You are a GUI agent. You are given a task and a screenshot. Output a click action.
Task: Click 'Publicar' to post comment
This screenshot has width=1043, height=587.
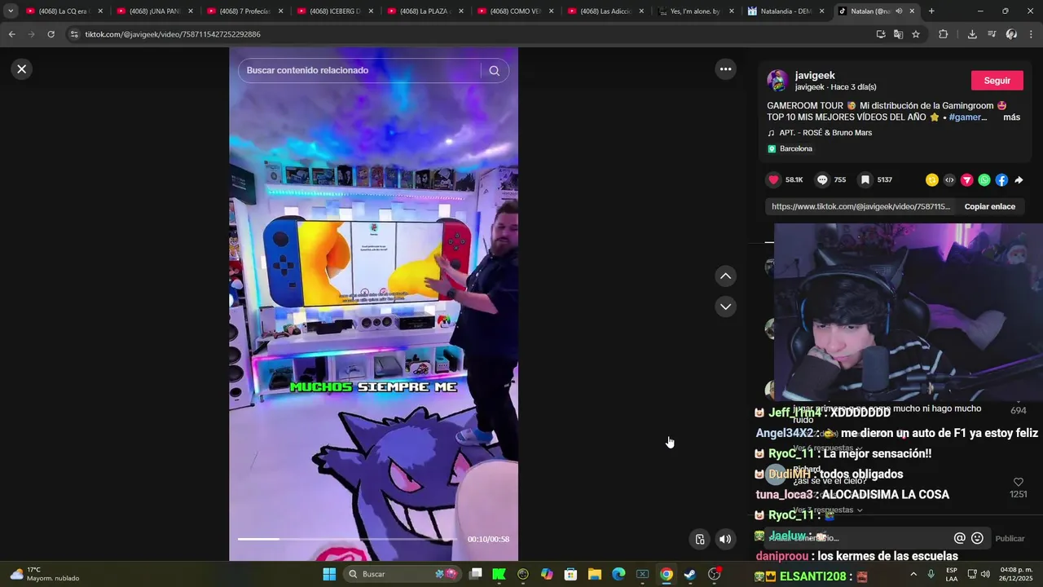pos(1010,538)
